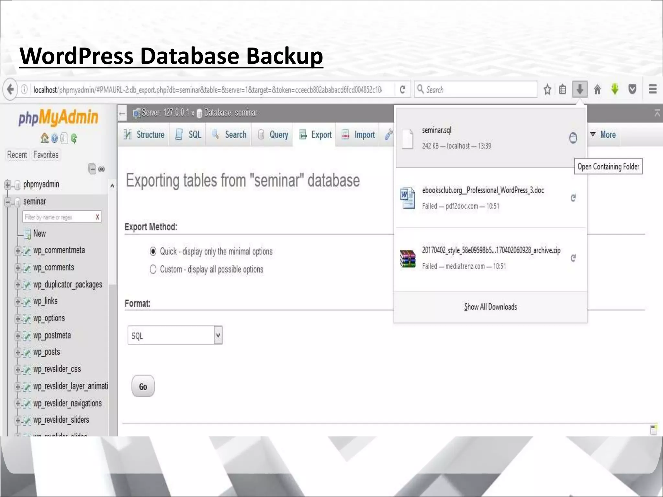Open the wp_postmeta table
663x497 pixels.
52,335
